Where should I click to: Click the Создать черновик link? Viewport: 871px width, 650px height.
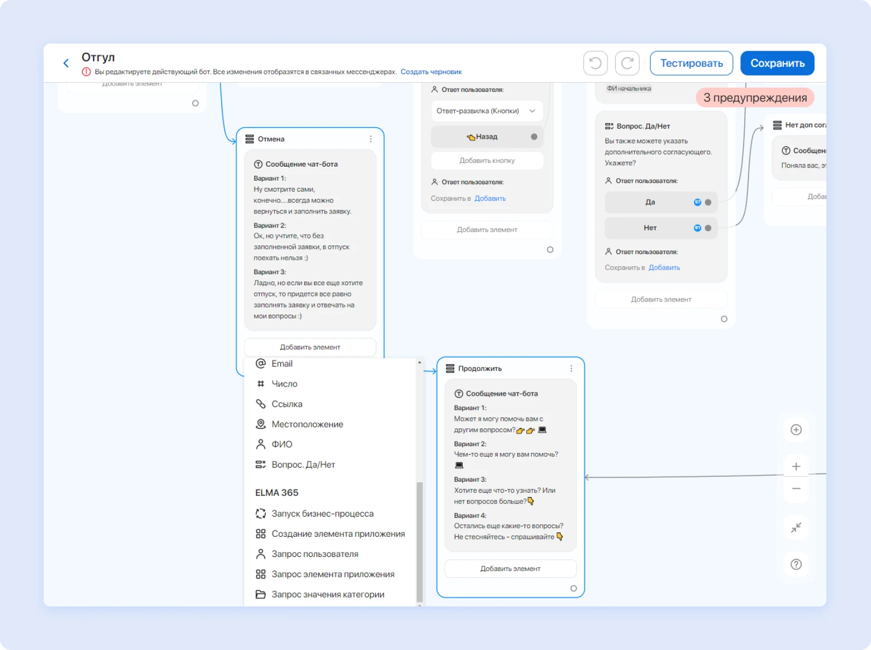(431, 72)
